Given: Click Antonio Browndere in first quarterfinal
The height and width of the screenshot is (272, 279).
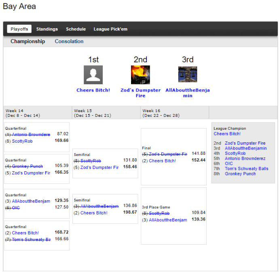Looking at the screenshot, I should 31,135.
